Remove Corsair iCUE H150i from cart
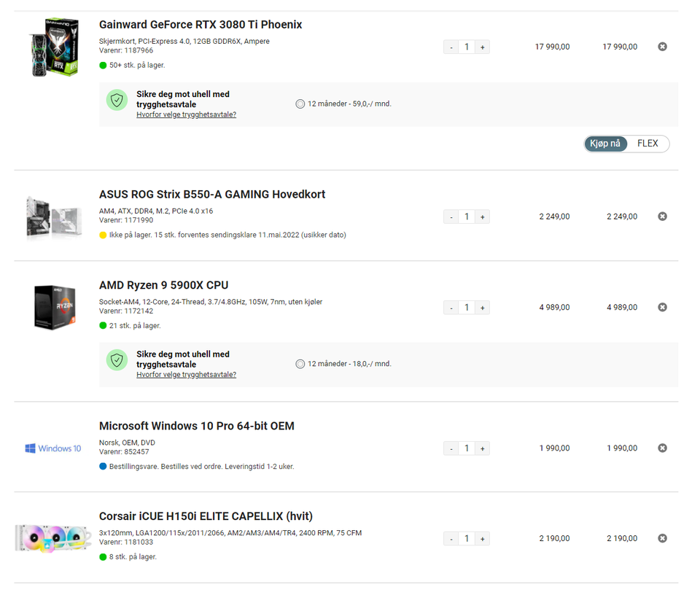700x595 pixels. (662, 538)
